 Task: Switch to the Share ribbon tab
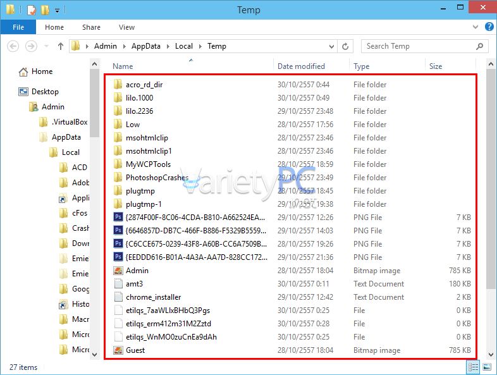91,27
